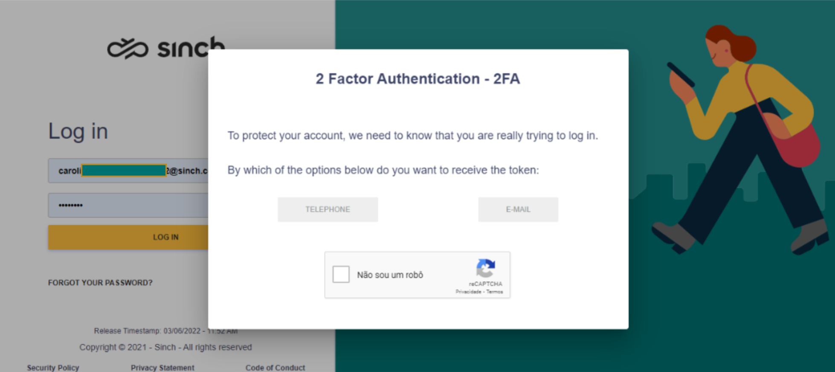The height and width of the screenshot is (372, 835).
Task: Click the "Log in" page heading
Action: point(78,131)
